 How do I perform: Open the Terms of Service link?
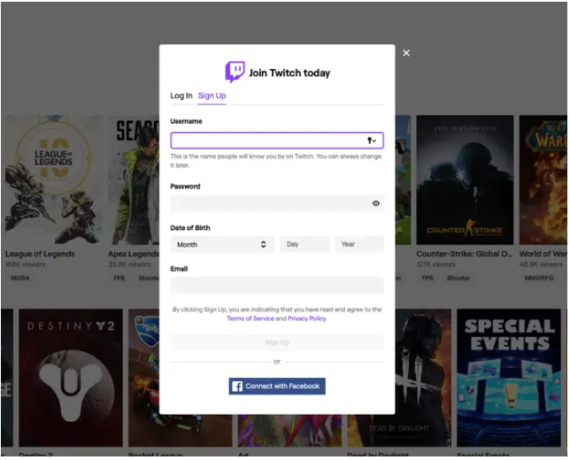[x=250, y=318]
